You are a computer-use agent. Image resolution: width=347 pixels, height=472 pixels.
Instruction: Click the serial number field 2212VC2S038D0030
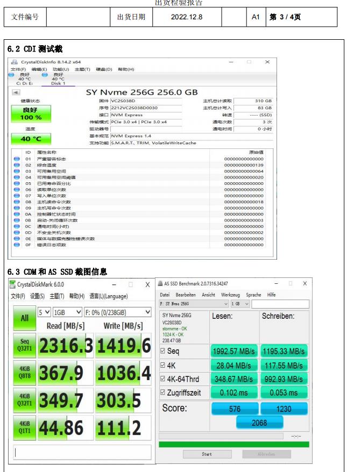tap(146, 108)
